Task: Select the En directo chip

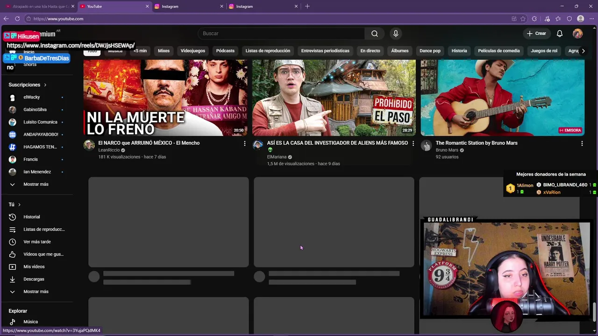Action: click(x=370, y=51)
